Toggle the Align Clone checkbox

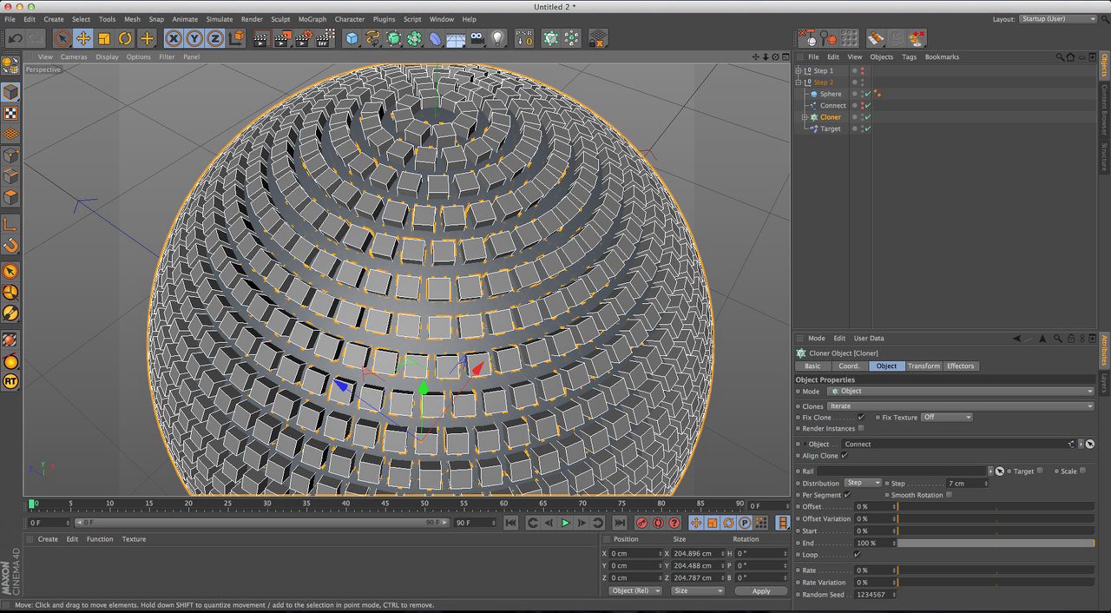pyautogui.click(x=844, y=456)
